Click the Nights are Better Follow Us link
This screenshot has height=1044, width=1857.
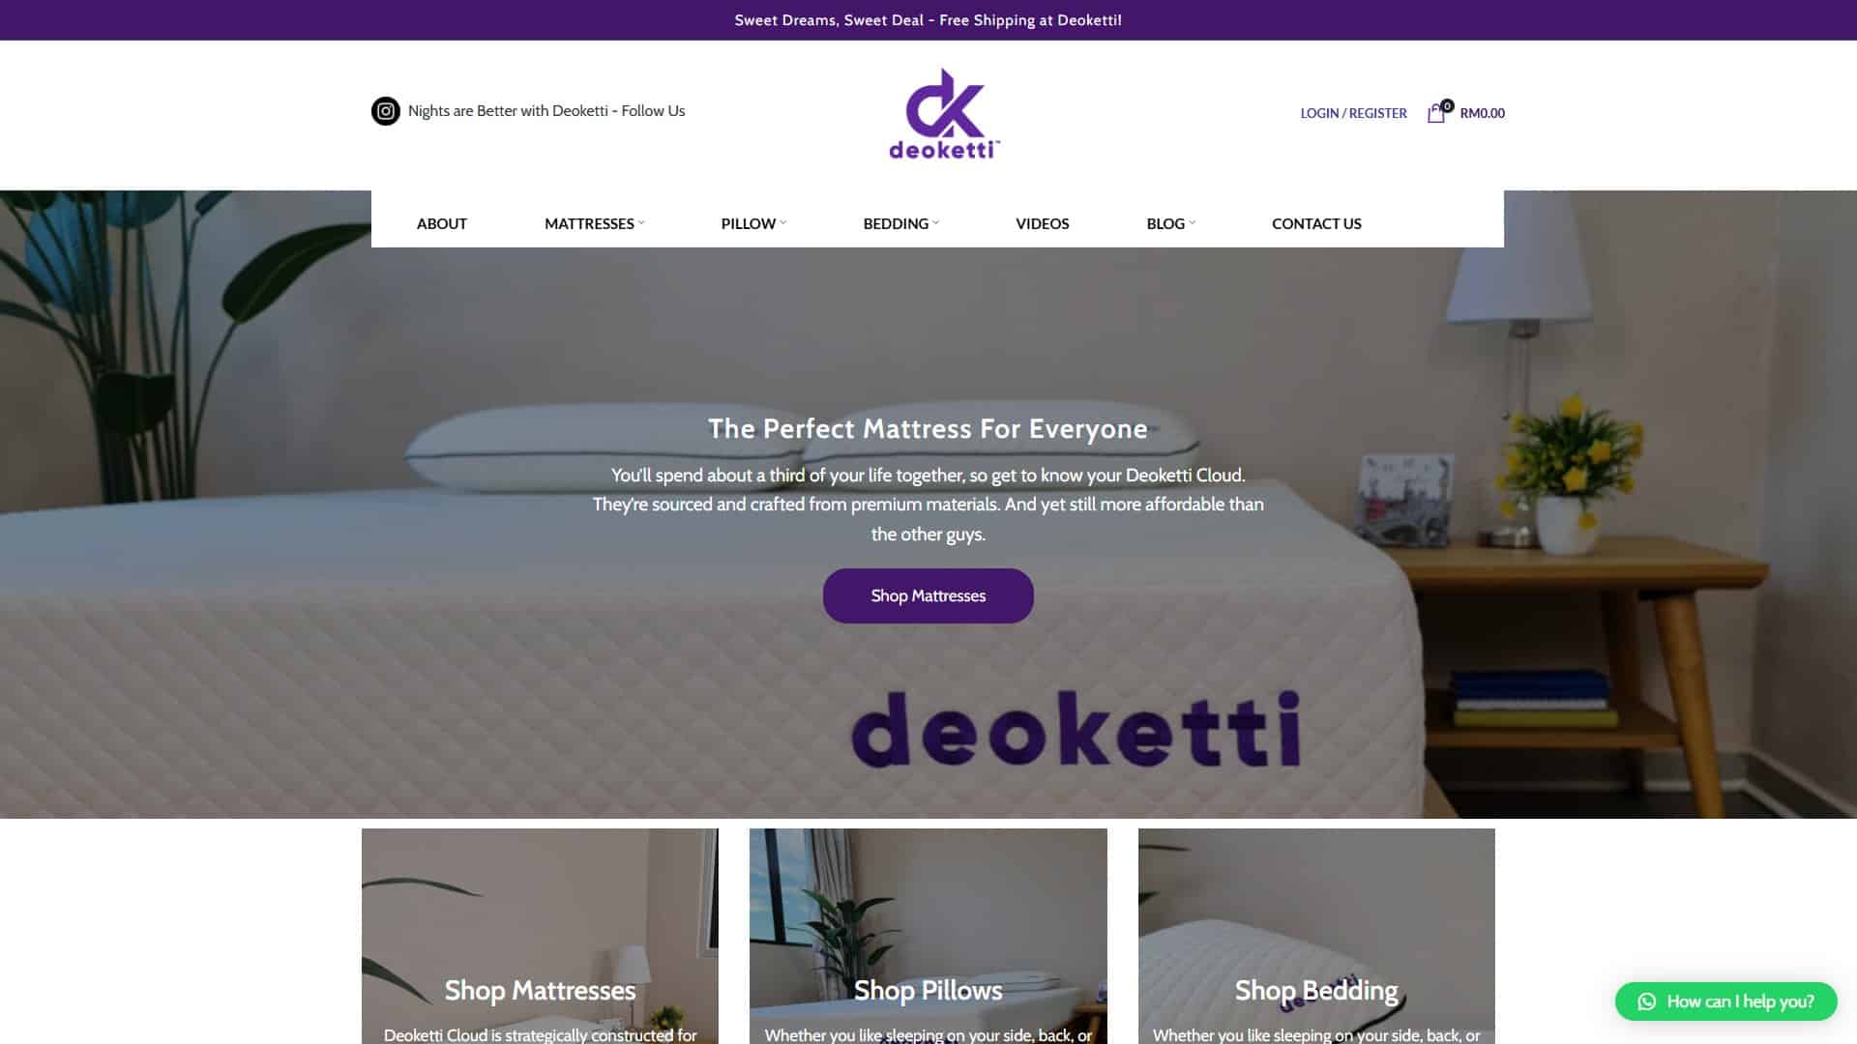pyautogui.click(x=546, y=111)
